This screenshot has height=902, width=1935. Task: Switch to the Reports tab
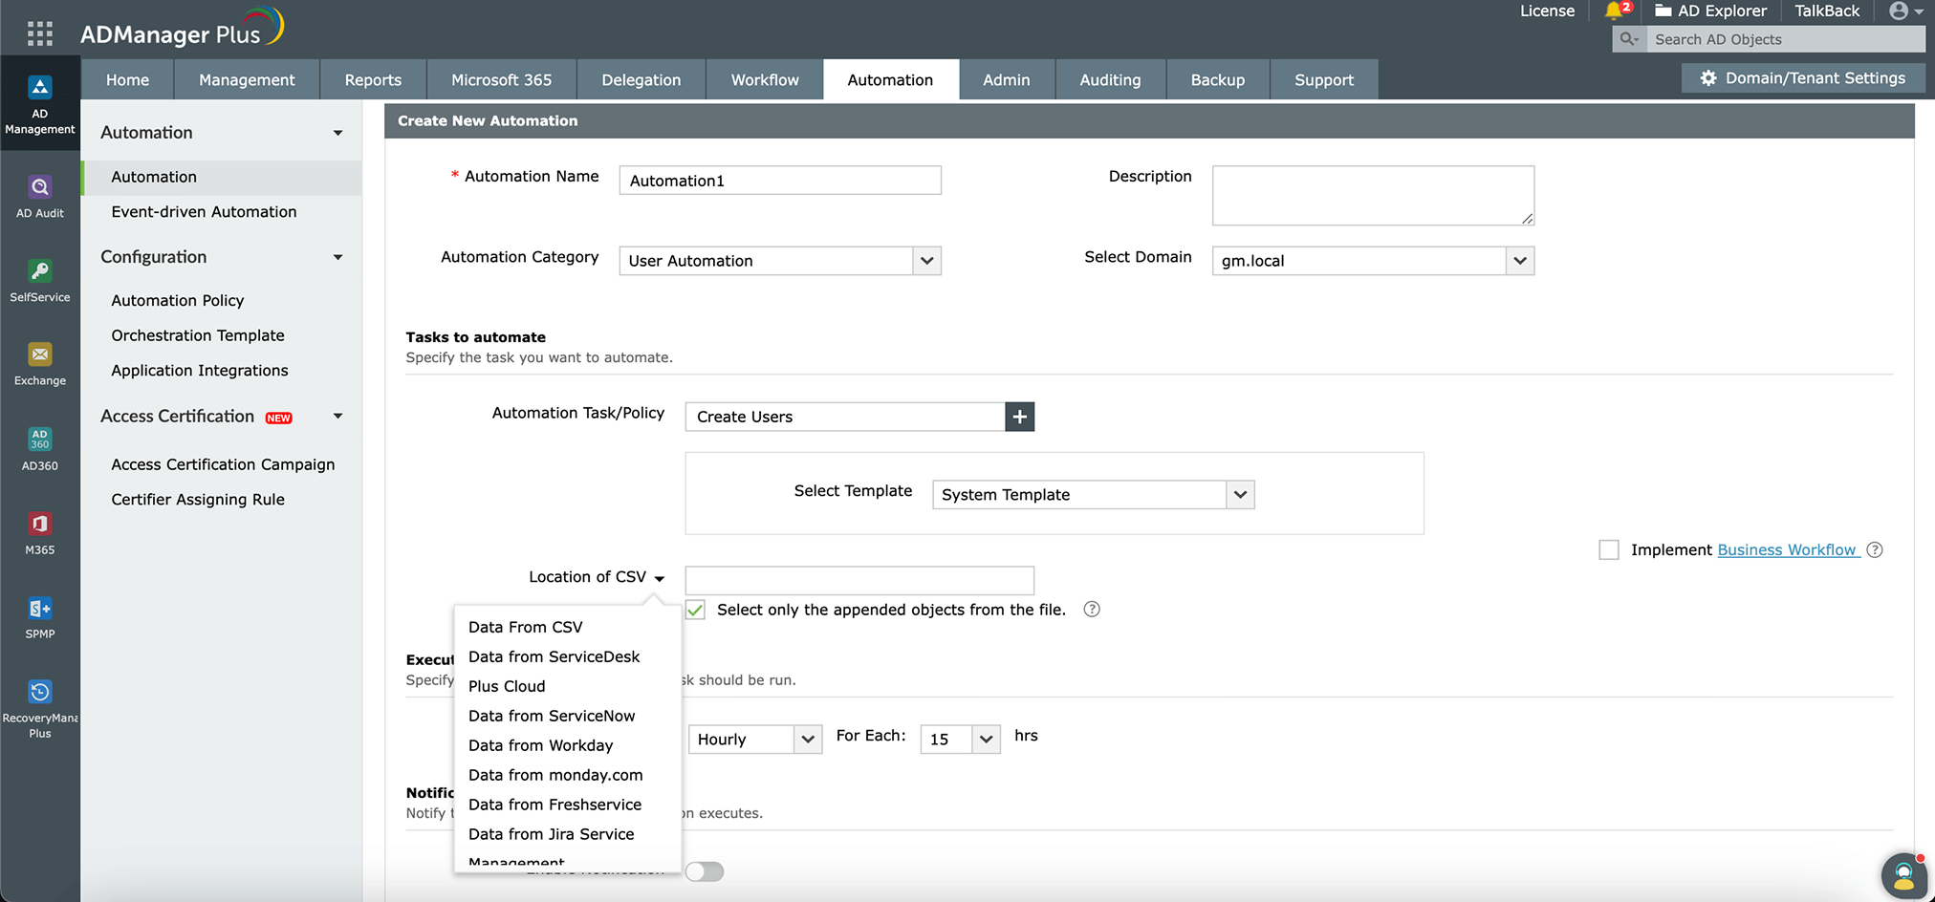[373, 80]
